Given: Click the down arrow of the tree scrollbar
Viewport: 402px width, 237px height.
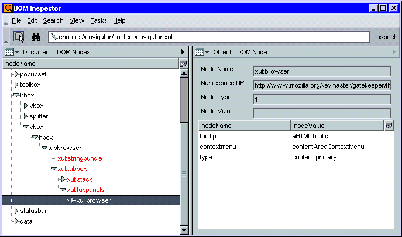Looking at the screenshot, I should point(184,229).
